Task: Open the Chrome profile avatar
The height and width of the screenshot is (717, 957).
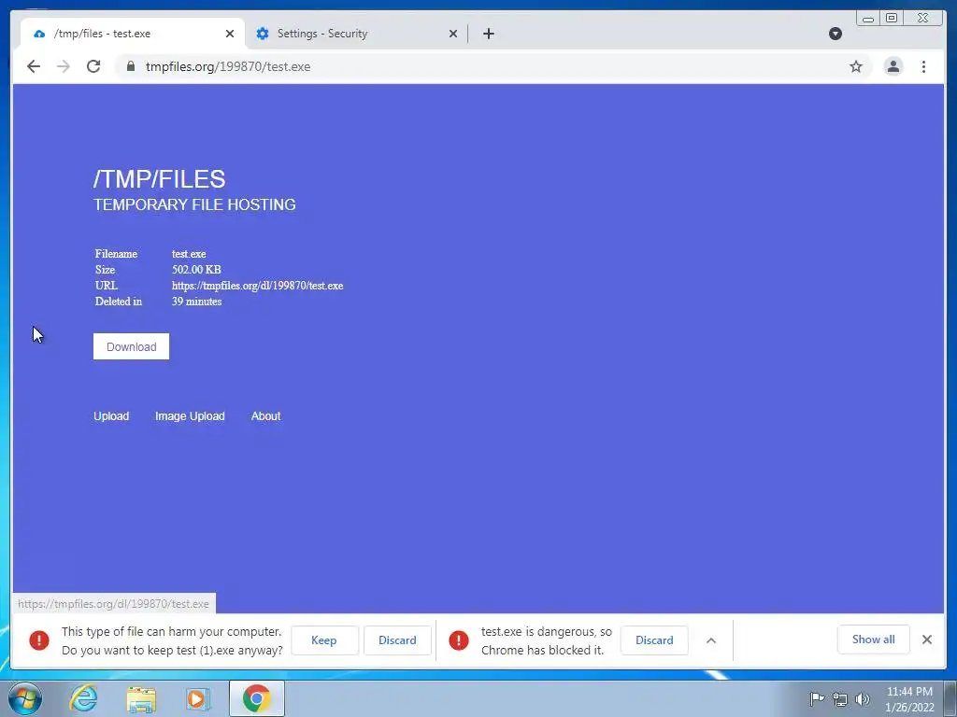Action: point(893,66)
